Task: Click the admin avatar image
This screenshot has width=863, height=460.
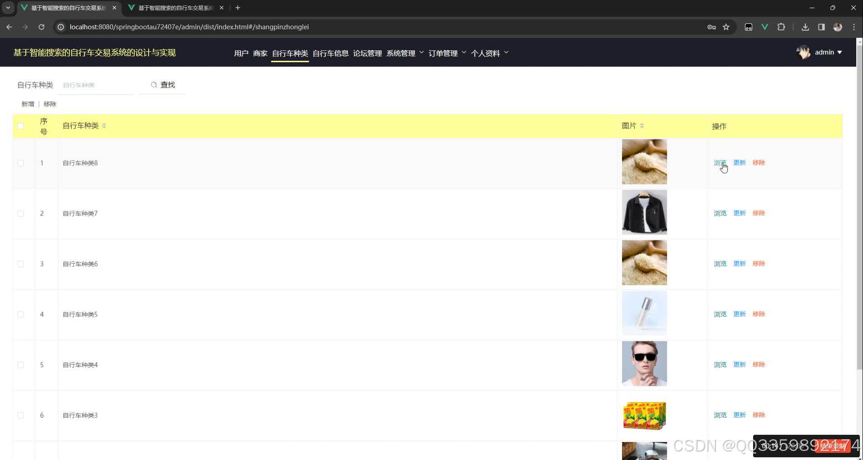Action: [x=804, y=52]
